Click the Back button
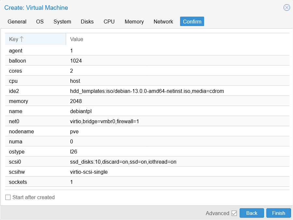 tap(252, 213)
